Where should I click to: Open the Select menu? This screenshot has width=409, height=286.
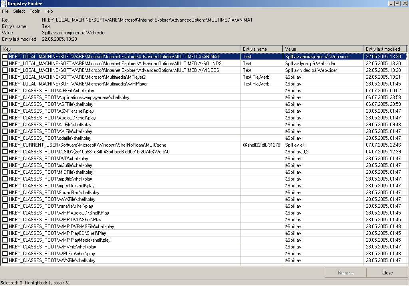pyautogui.click(x=19, y=11)
